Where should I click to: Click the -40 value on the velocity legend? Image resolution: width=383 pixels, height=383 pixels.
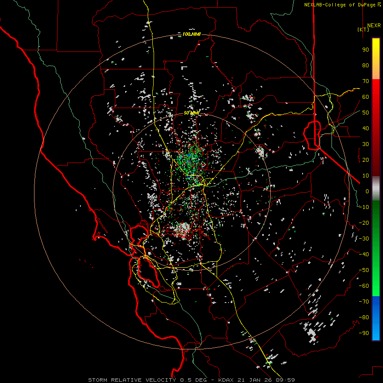[364, 254]
